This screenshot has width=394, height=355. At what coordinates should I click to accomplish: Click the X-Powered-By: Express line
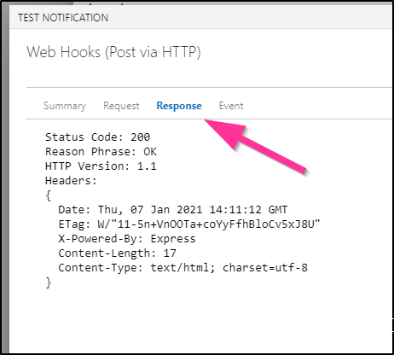[127, 239]
